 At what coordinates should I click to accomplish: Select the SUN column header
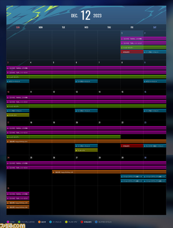pos(18,27)
